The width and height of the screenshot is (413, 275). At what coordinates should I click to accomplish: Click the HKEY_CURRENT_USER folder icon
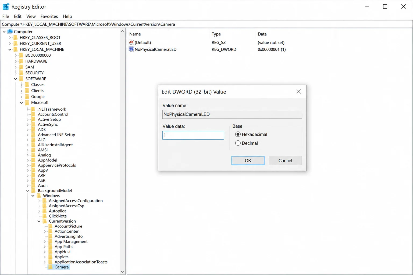[x=16, y=43]
